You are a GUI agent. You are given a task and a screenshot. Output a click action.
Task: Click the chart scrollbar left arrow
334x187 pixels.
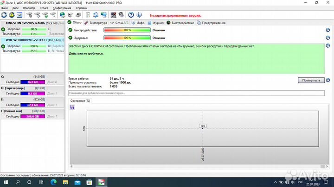point(71,166)
